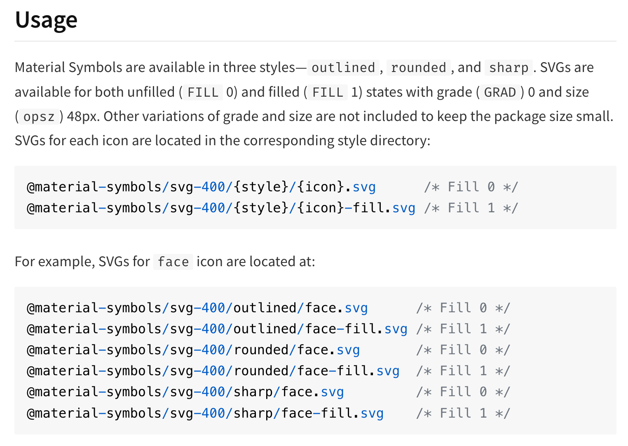Image resolution: width=628 pixels, height=446 pixels.
Task: Click the rounded/face.svg path line
Action: tap(193, 350)
